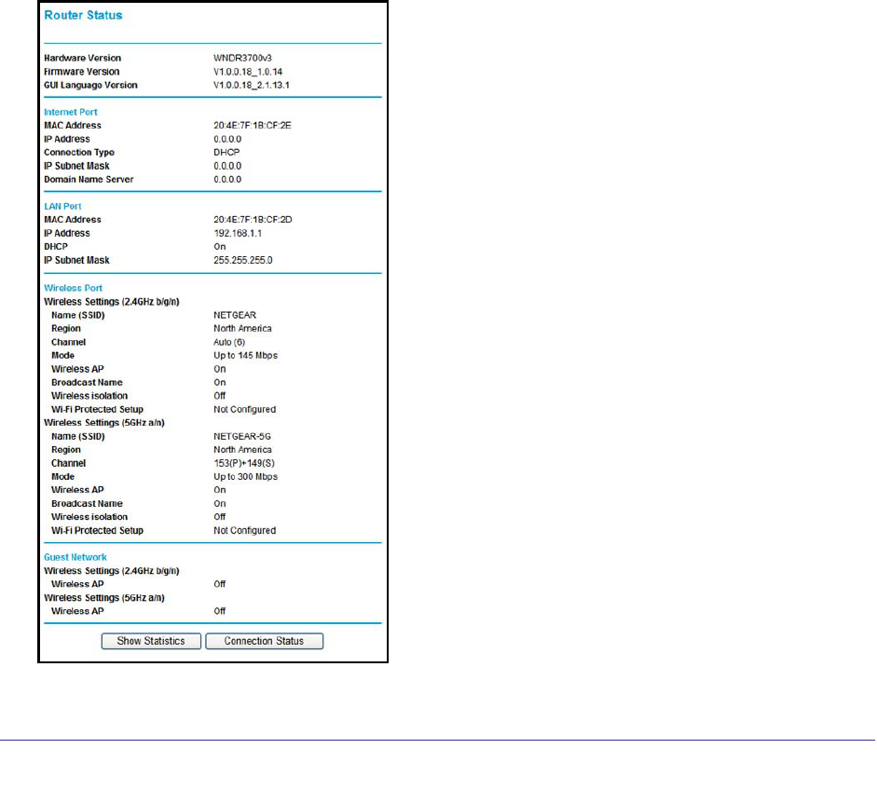
Task: Click channel value Auto (6)
Action: pos(229,342)
